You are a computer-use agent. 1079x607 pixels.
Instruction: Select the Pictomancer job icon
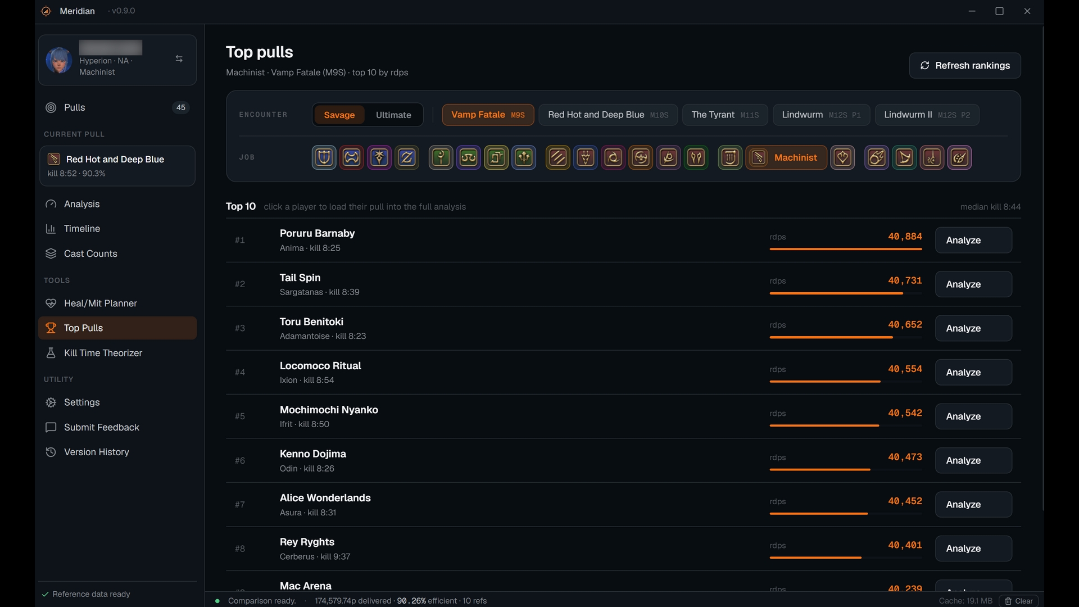coord(960,157)
